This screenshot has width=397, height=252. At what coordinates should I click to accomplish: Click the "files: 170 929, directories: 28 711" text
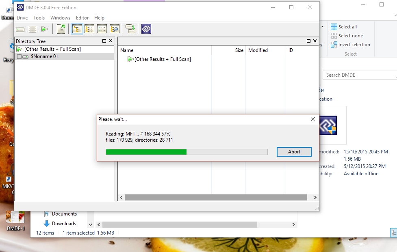pyautogui.click(x=139, y=140)
